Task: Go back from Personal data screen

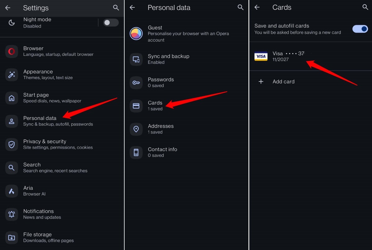Action: pyautogui.click(x=132, y=7)
